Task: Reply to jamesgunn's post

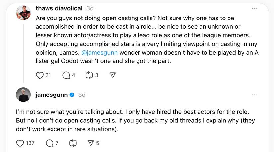Action: click(x=50, y=143)
